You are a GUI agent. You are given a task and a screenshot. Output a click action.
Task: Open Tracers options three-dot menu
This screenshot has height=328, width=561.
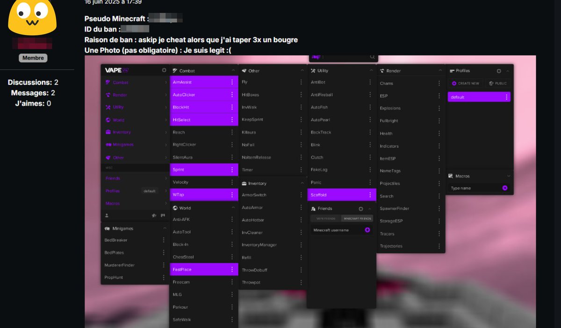tap(439, 234)
